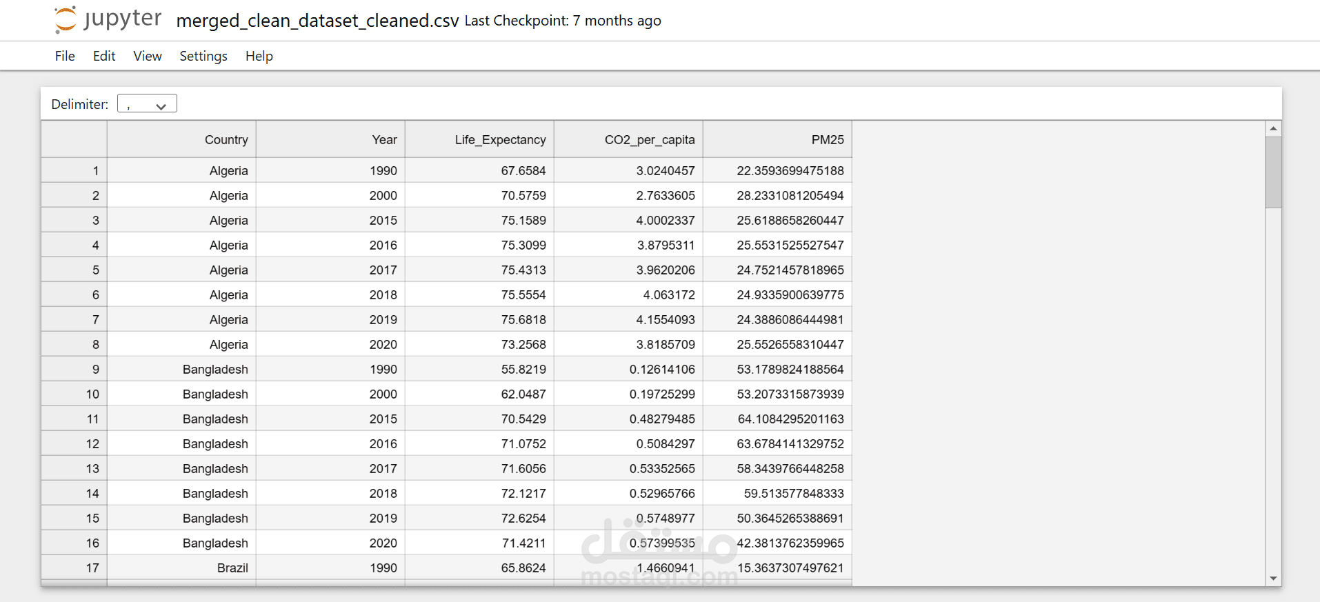This screenshot has height=602, width=1320.
Task: Select the Life_Expectancy column header
Action: (479, 139)
